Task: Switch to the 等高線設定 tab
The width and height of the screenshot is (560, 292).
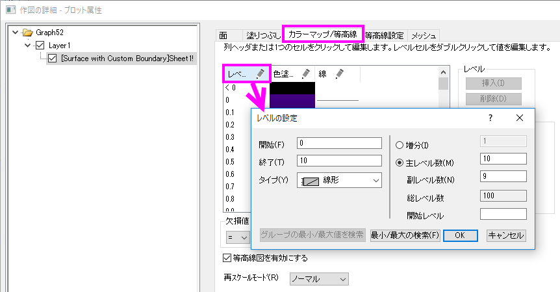Action: [x=384, y=35]
